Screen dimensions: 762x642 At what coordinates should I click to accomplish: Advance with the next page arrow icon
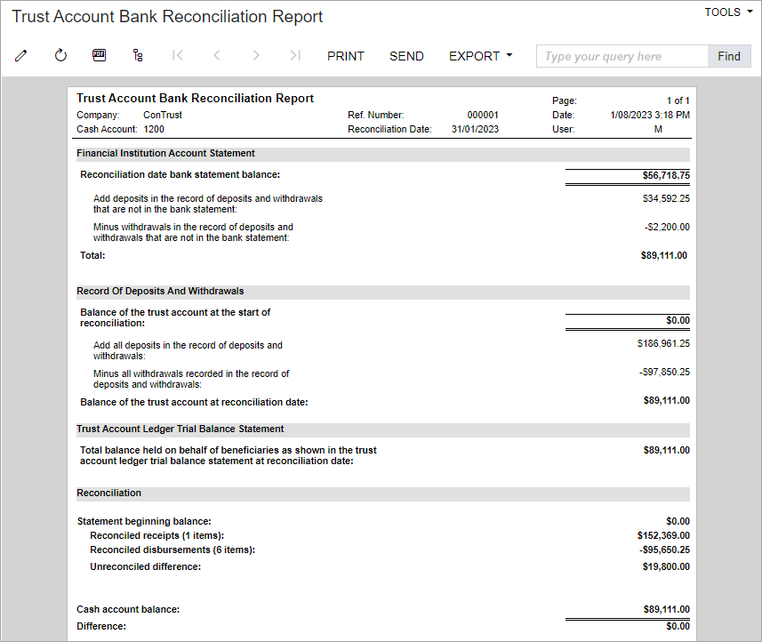click(x=255, y=55)
